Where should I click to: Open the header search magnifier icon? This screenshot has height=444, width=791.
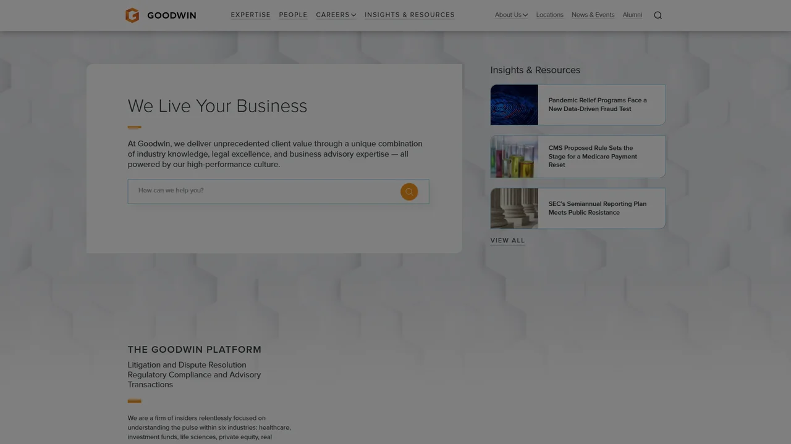pos(658,15)
